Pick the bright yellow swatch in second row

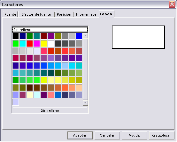pyautogui.click(x=44, y=43)
